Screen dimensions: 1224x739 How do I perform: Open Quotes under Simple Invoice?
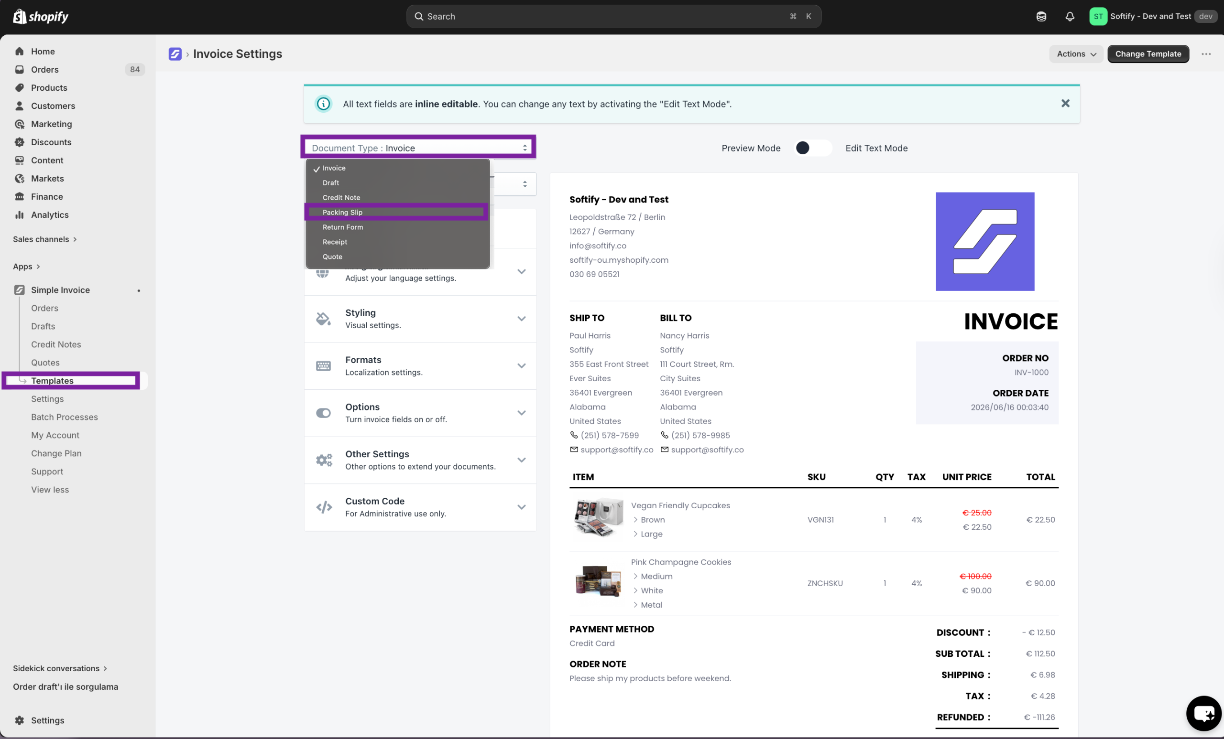tap(45, 363)
